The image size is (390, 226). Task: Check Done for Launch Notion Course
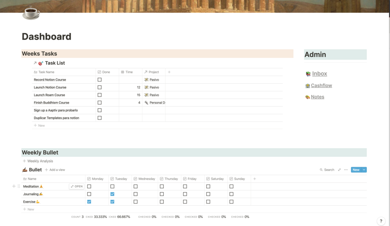pos(99,87)
